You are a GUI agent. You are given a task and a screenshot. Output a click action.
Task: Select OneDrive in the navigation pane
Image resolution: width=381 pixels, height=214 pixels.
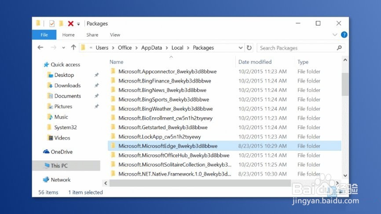(x=62, y=152)
